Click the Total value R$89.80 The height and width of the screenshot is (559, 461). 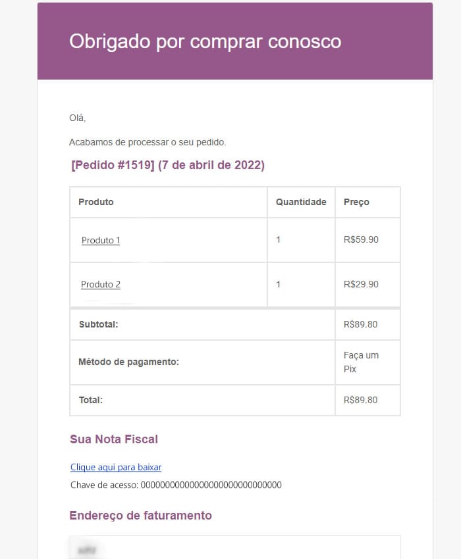[361, 400]
